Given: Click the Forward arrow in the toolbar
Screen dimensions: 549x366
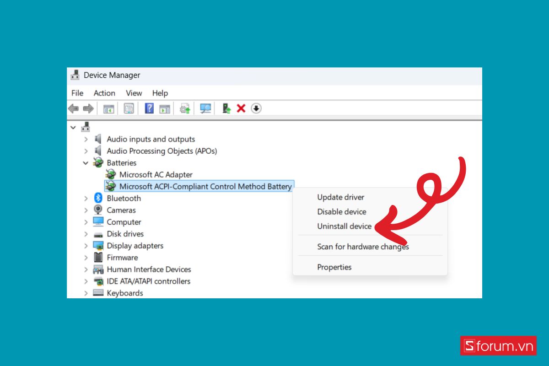Looking at the screenshot, I should point(88,108).
